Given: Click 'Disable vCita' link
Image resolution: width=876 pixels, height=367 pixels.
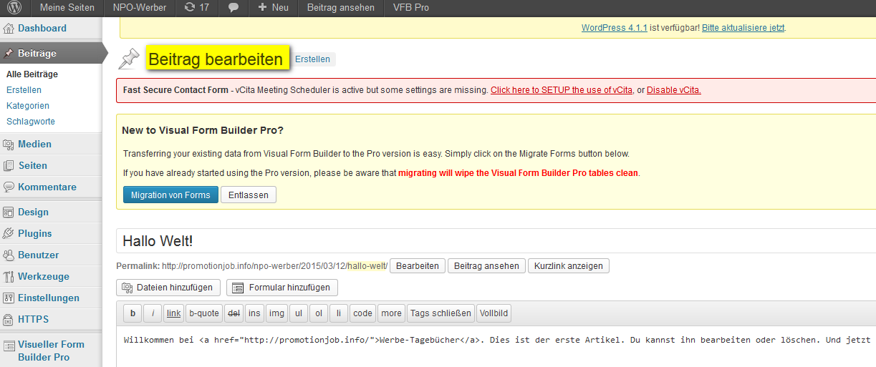Looking at the screenshot, I should [x=673, y=90].
